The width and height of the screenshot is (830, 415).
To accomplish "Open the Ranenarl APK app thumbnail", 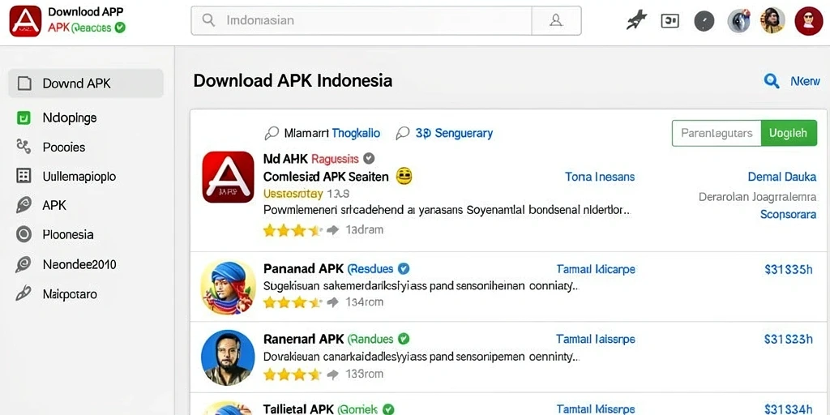I will (x=228, y=357).
